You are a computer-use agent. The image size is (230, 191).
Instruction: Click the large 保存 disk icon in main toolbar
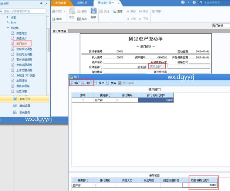[x=93, y=12]
